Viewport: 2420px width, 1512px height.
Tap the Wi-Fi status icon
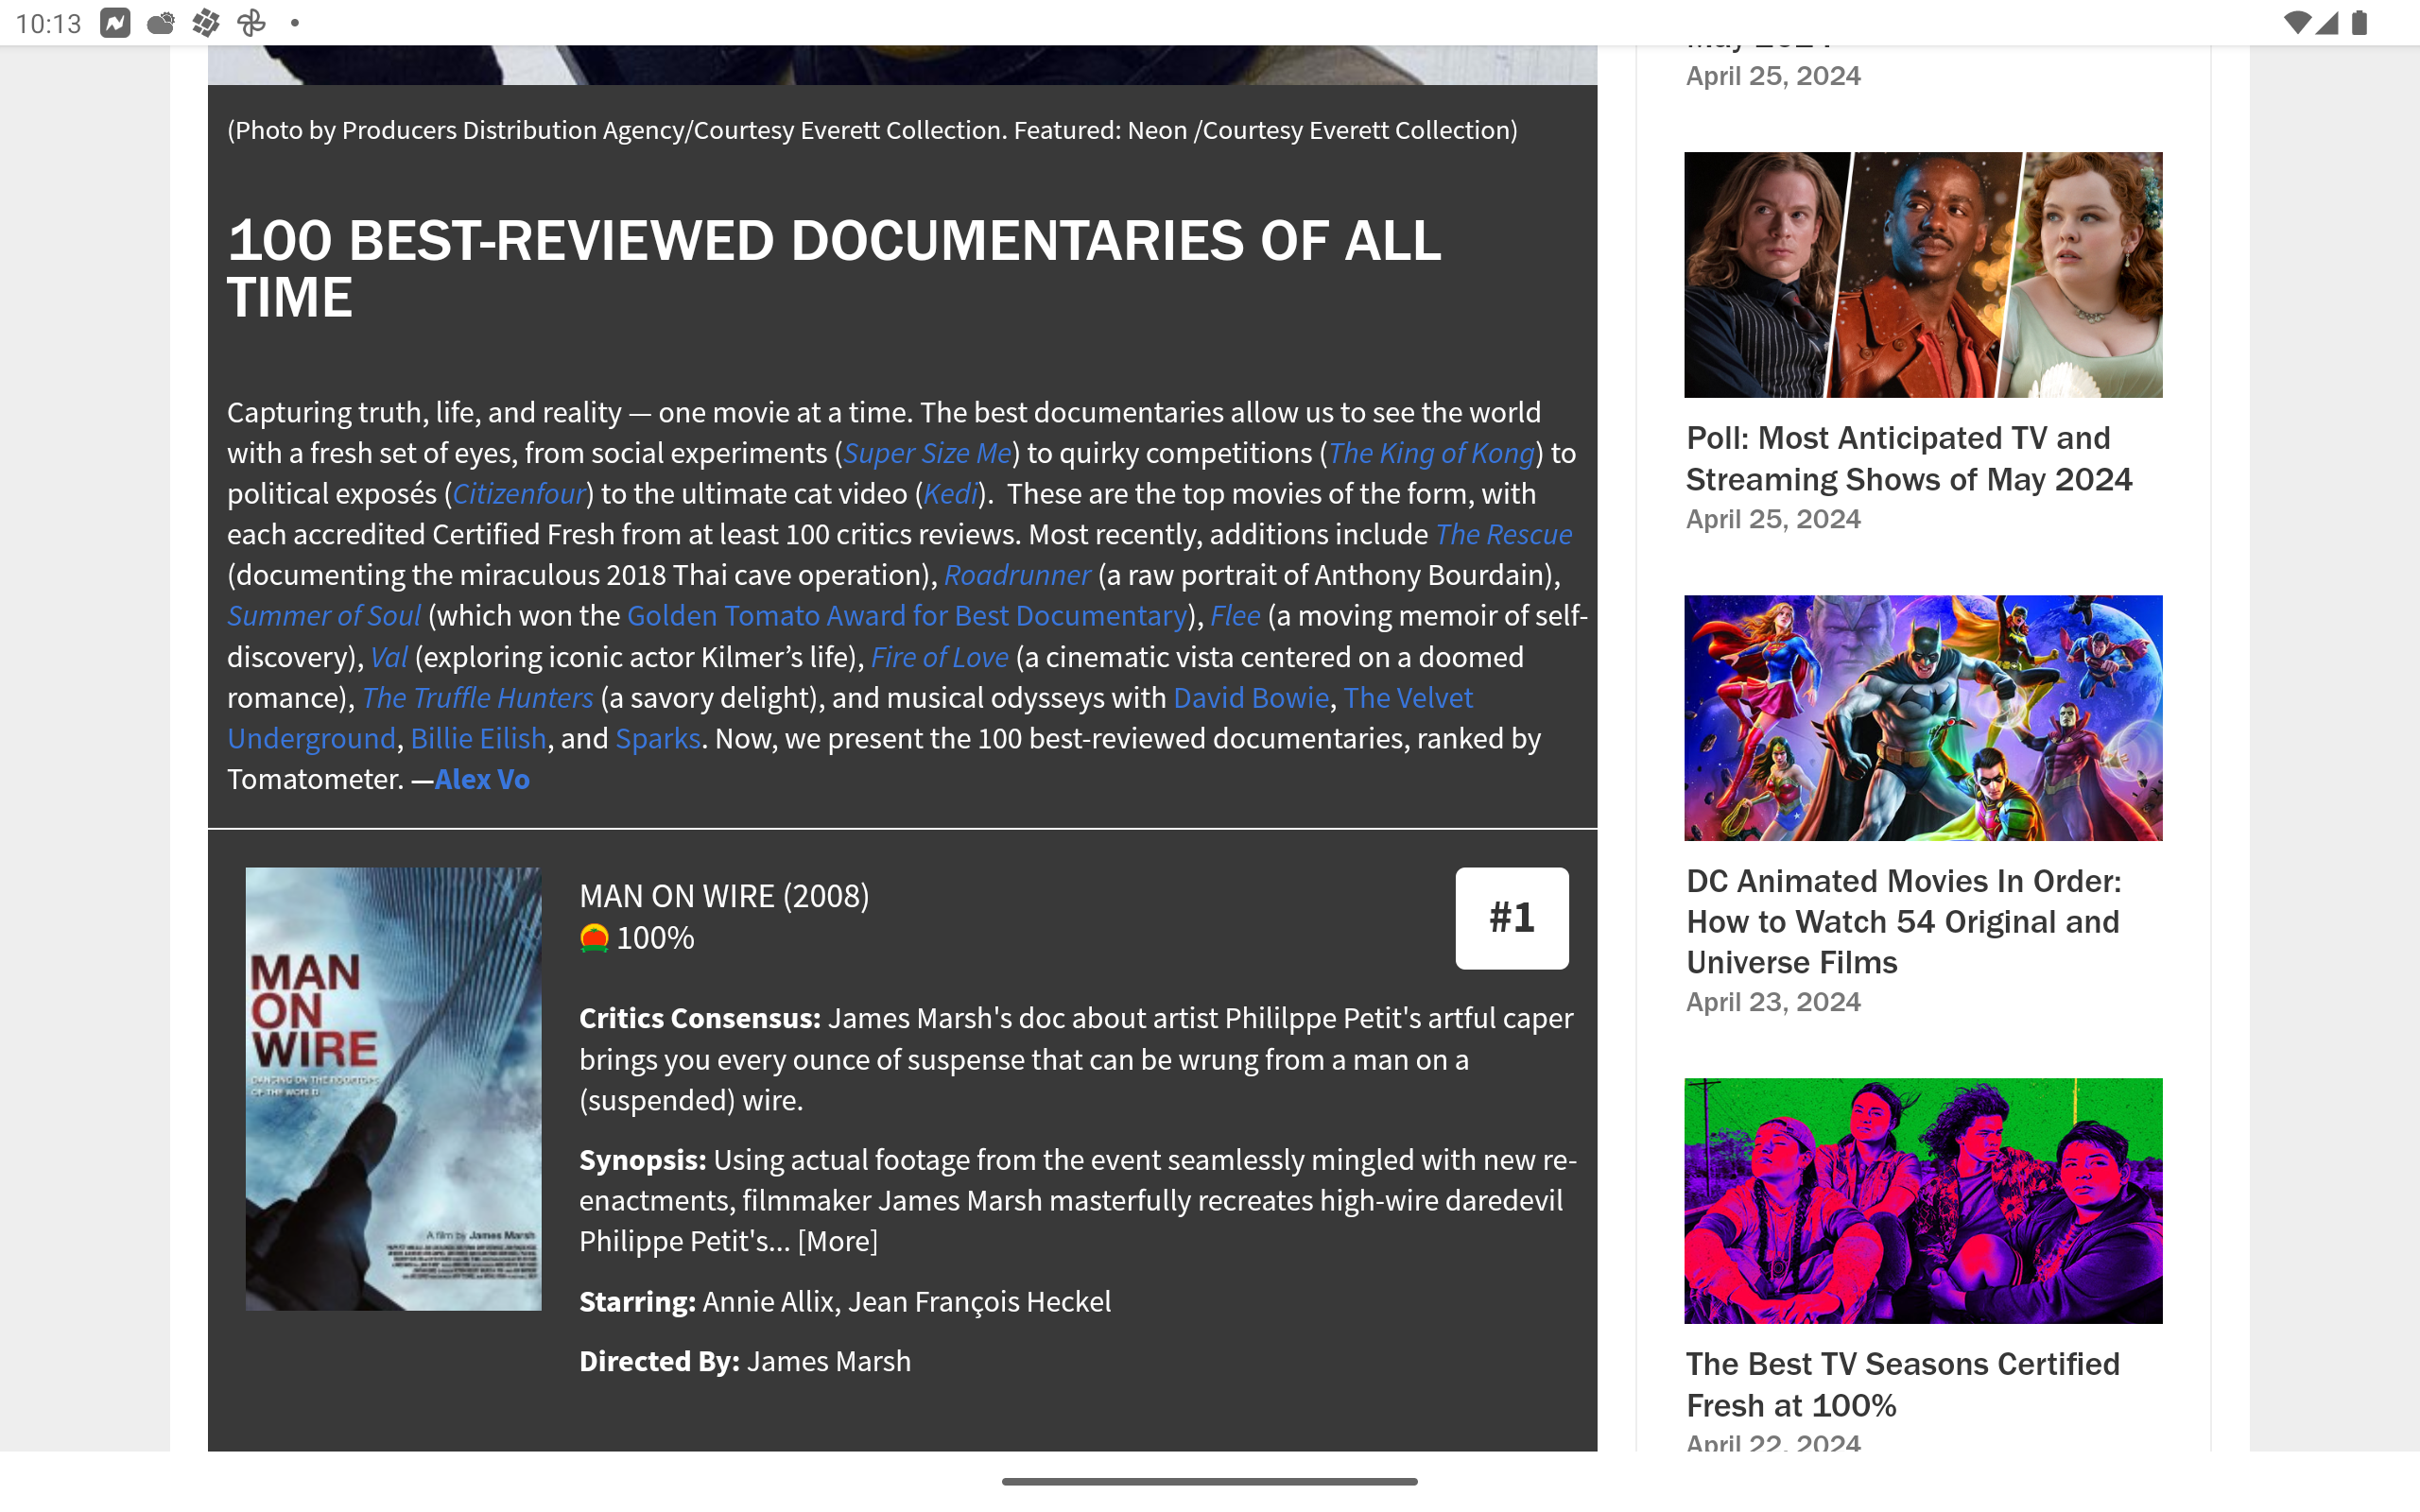(2297, 22)
